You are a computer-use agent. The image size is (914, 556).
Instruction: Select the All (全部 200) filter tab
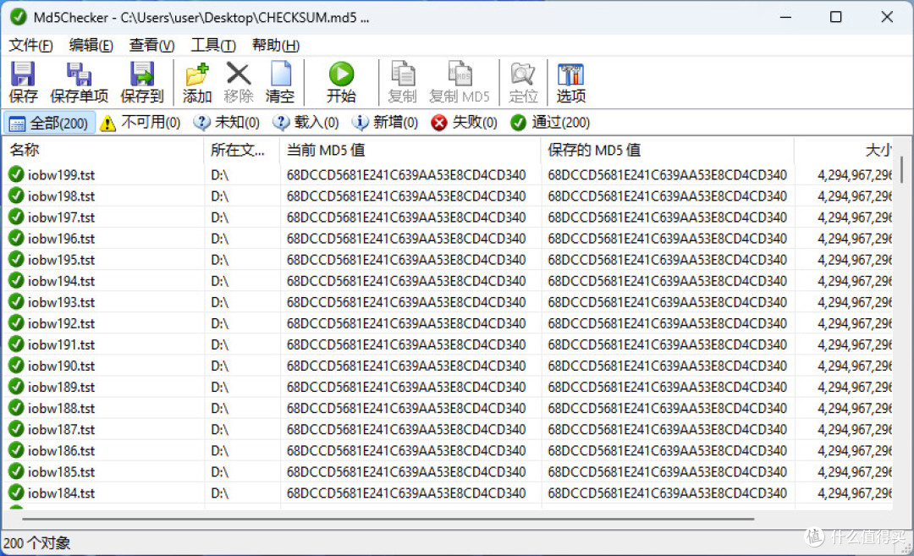coord(49,123)
